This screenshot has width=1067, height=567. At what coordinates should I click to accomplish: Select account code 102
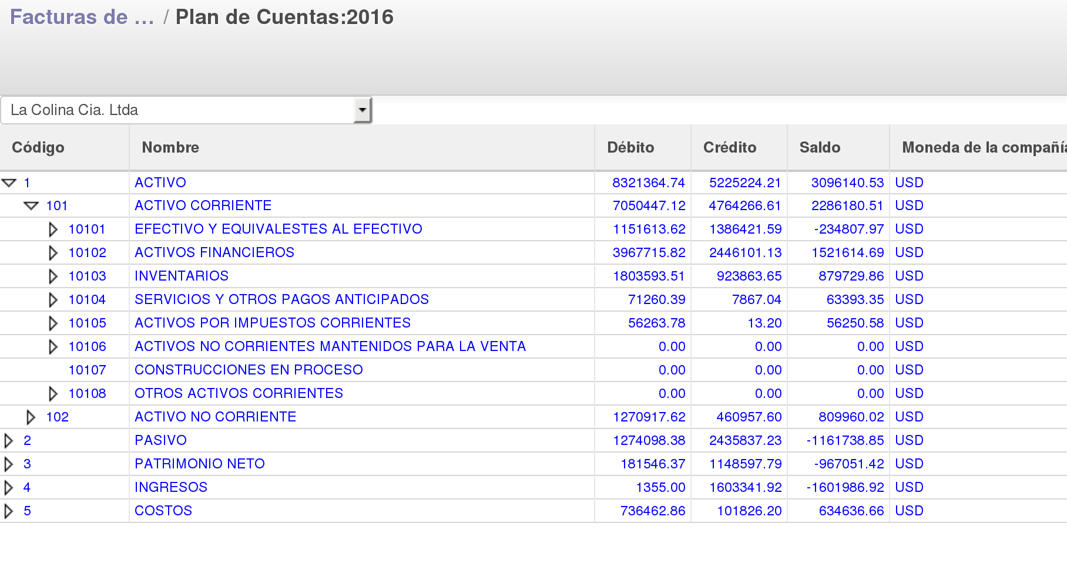(x=58, y=417)
